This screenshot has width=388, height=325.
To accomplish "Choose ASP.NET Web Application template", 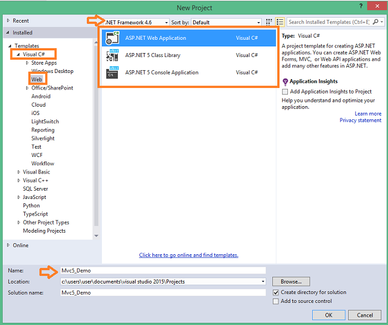I will (x=189, y=38).
